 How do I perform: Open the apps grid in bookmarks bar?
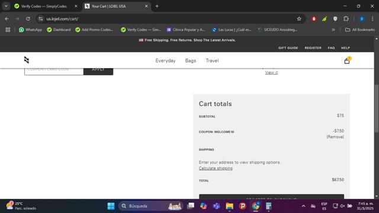8,30
